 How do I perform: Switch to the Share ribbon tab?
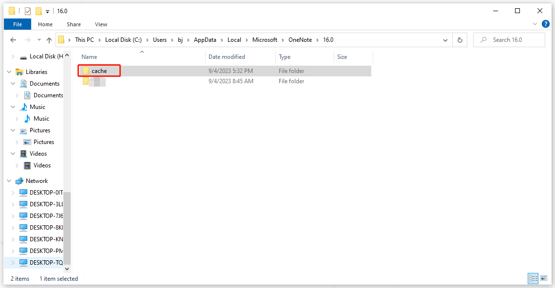74,24
